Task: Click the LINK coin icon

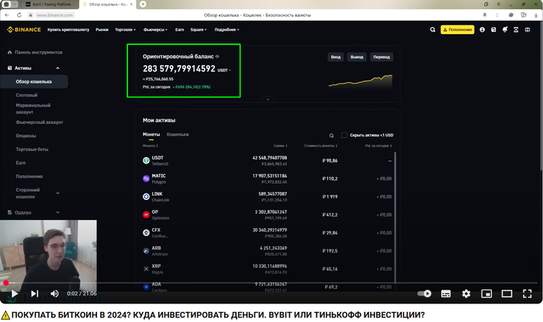Action: point(146,197)
